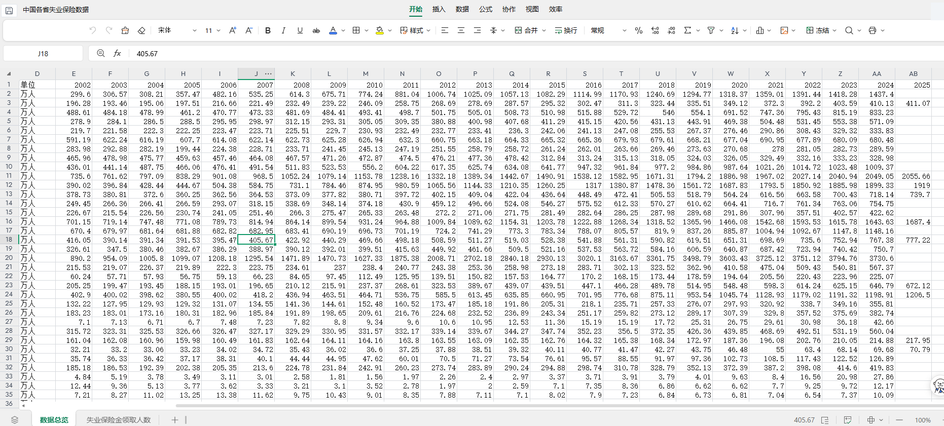The width and height of the screenshot is (944, 426).
Task: Toggle strikethrough formatting
Action: coord(316,30)
